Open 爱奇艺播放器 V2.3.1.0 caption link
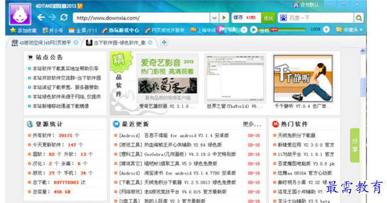Image resolution: width=387 pixels, height=203 pixels. point(167,106)
